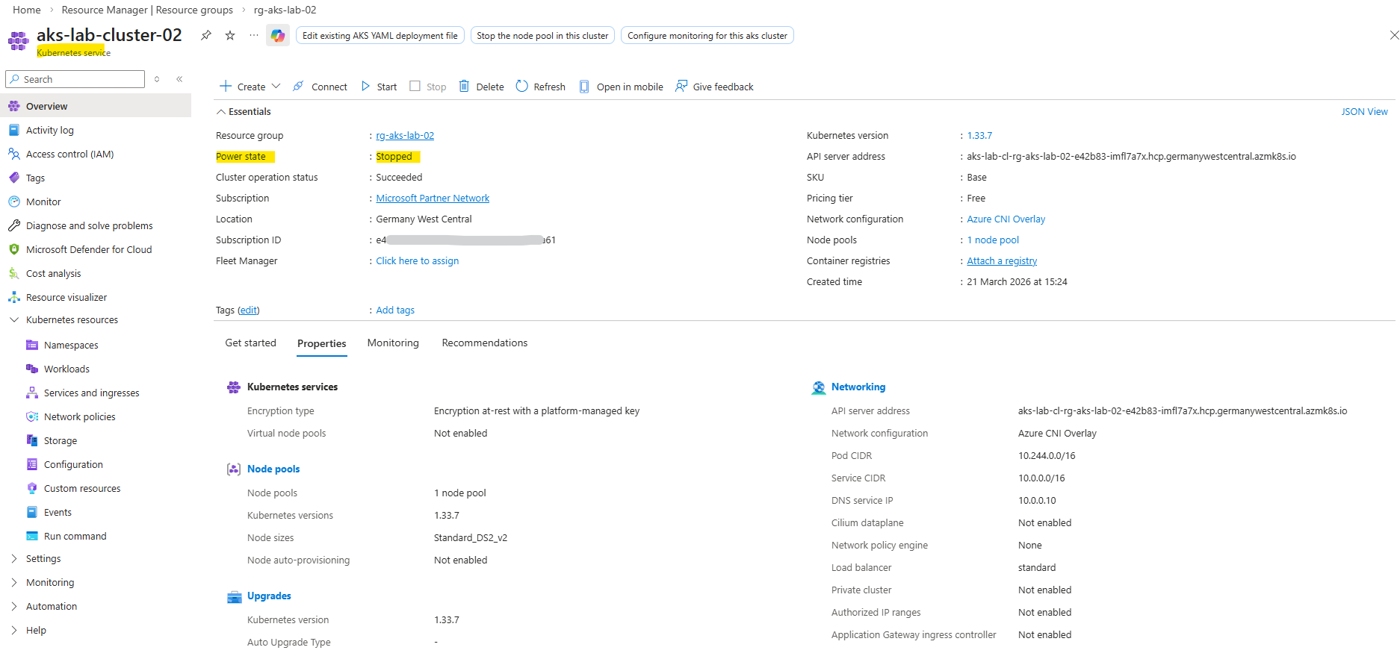The width and height of the screenshot is (1400, 659).
Task: Click Stop the node pool suggestion button
Action: pyautogui.click(x=542, y=36)
